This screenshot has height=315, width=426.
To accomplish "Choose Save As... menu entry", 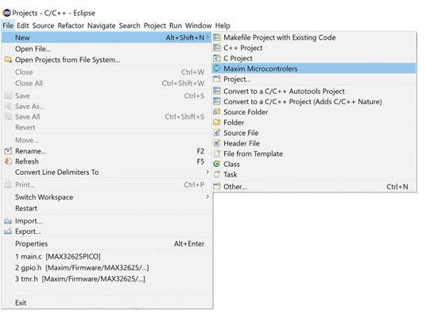I will (x=106, y=106).
